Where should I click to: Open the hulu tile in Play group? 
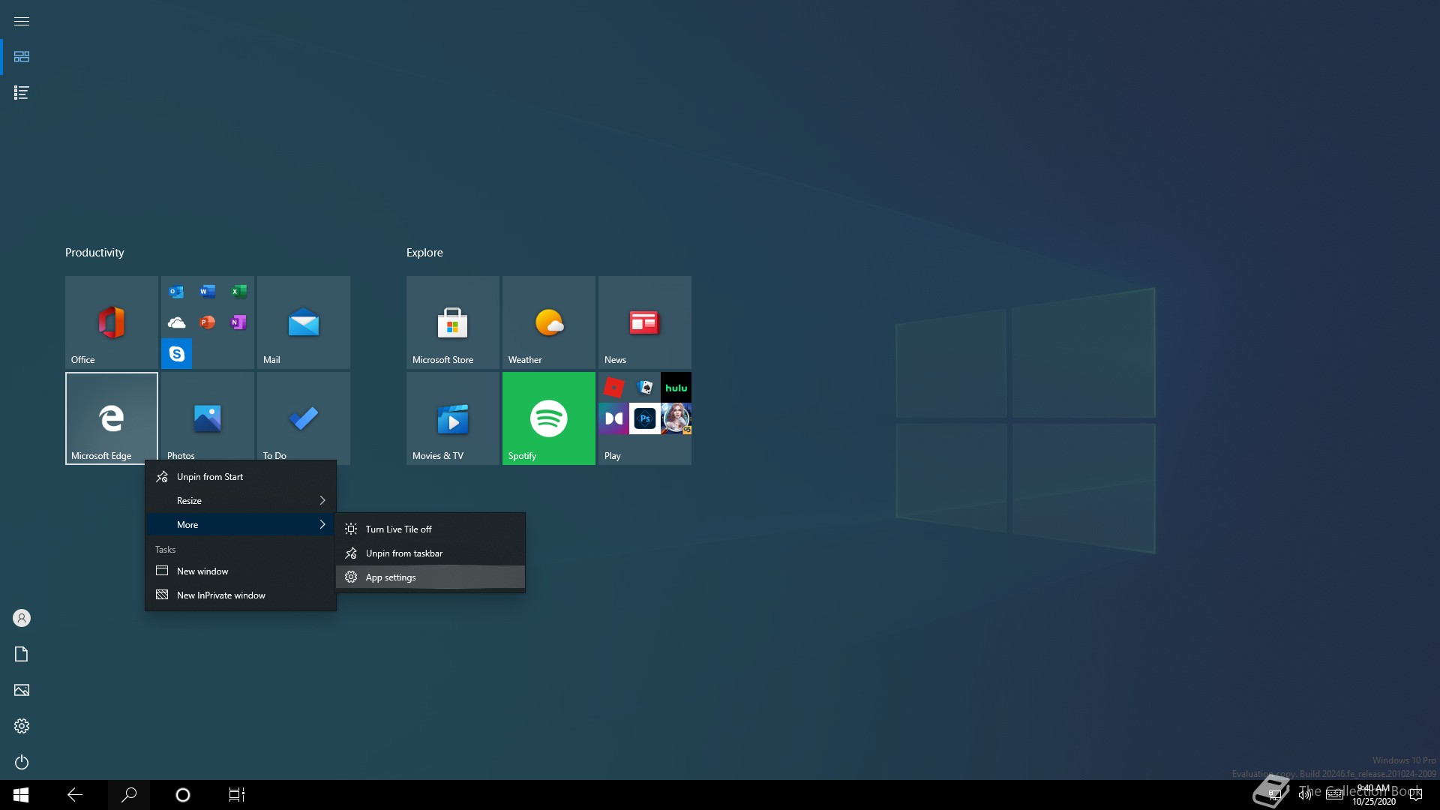[676, 388]
